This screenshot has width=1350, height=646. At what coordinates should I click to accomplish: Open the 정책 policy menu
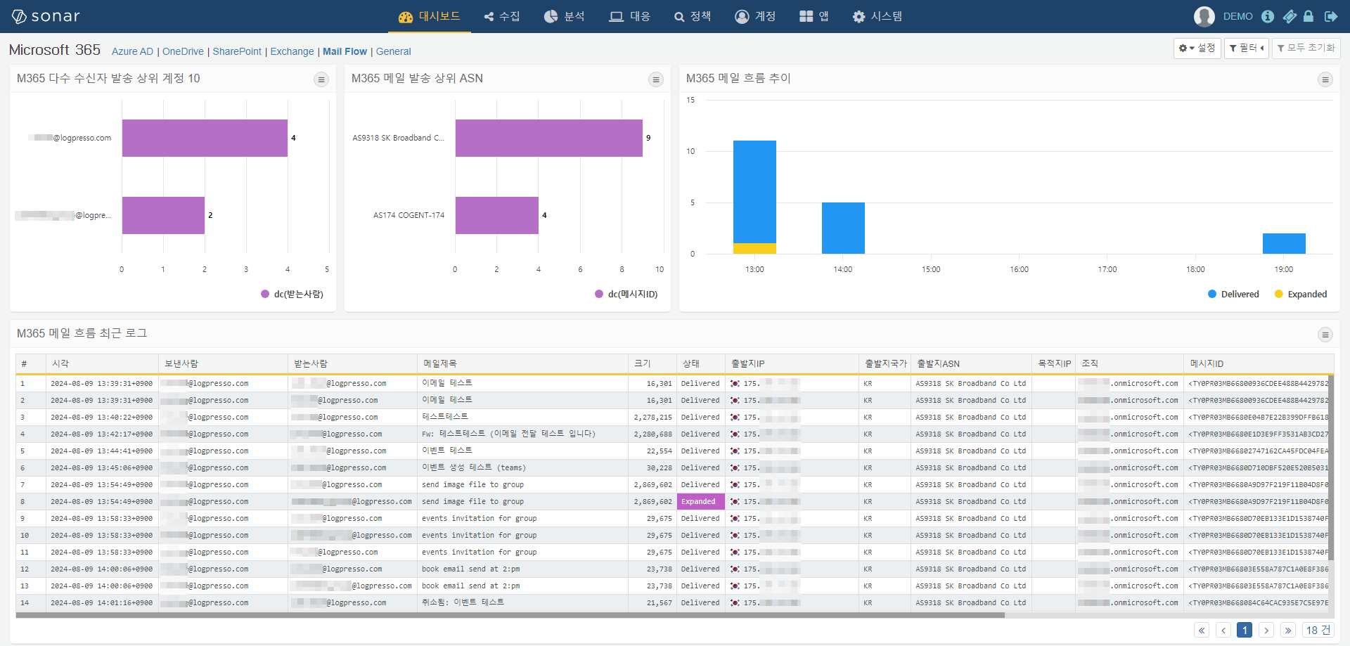pos(693,16)
